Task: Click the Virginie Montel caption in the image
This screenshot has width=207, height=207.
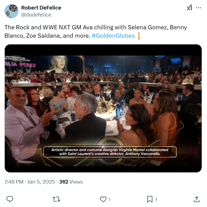Action: (x=110, y=152)
